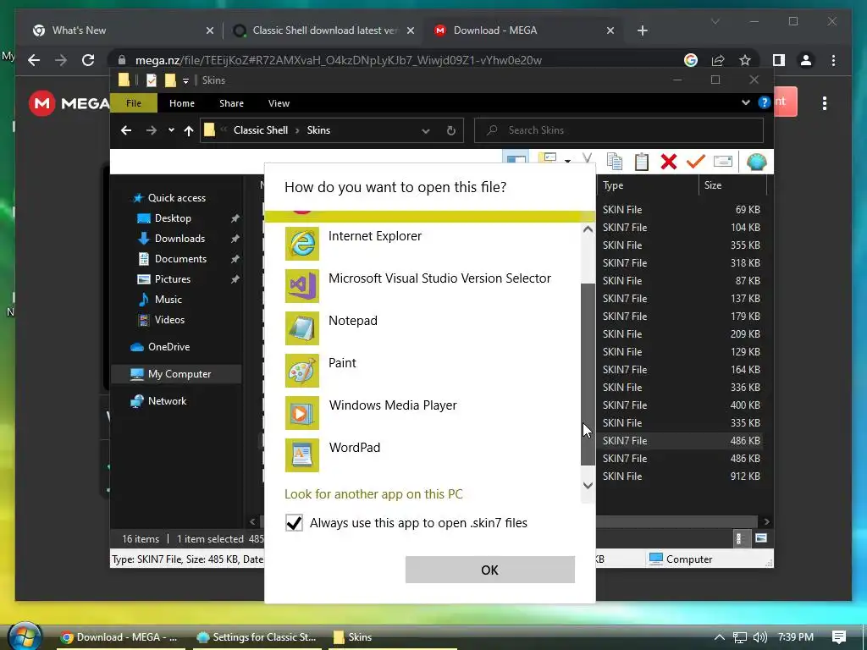Click the app list scrollbar thumb

[x=588, y=374]
